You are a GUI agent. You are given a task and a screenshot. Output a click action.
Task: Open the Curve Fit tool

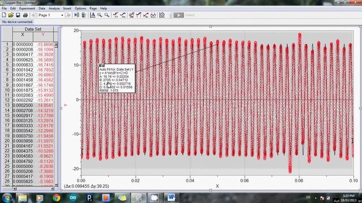(153, 15)
